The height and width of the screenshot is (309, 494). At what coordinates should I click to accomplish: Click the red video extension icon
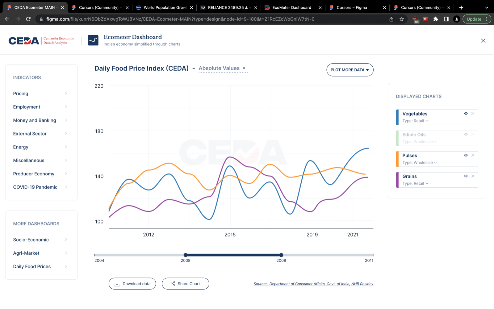[425, 19]
